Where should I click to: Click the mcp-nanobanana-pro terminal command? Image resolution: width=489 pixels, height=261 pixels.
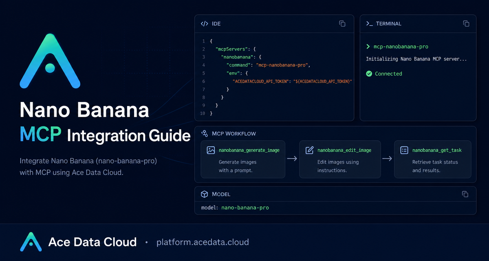click(x=401, y=47)
